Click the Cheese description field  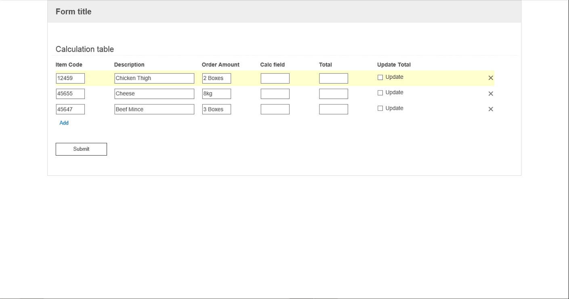tap(154, 94)
